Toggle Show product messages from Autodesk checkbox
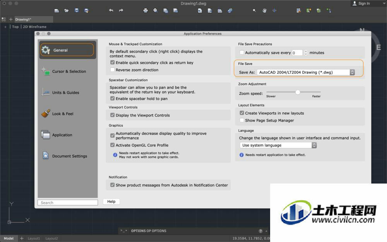 click(113, 185)
